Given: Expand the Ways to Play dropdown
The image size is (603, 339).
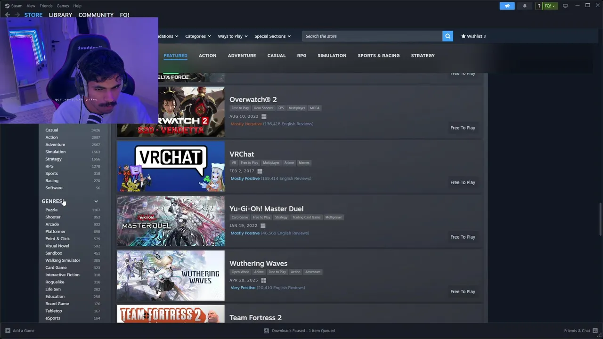Looking at the screenshot, I should pos(233,36).
